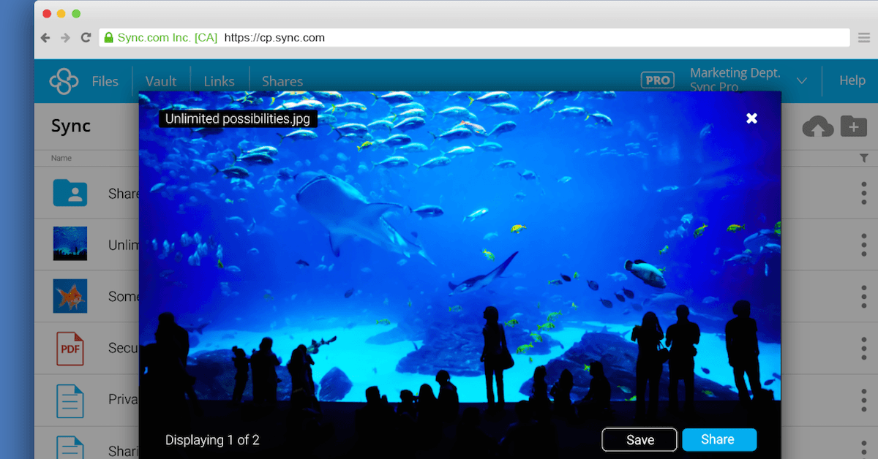This screenshot has width=878, height=459.
Task: Click the Sync cloverleaf logo icon
Action: [x=64, y=81]
